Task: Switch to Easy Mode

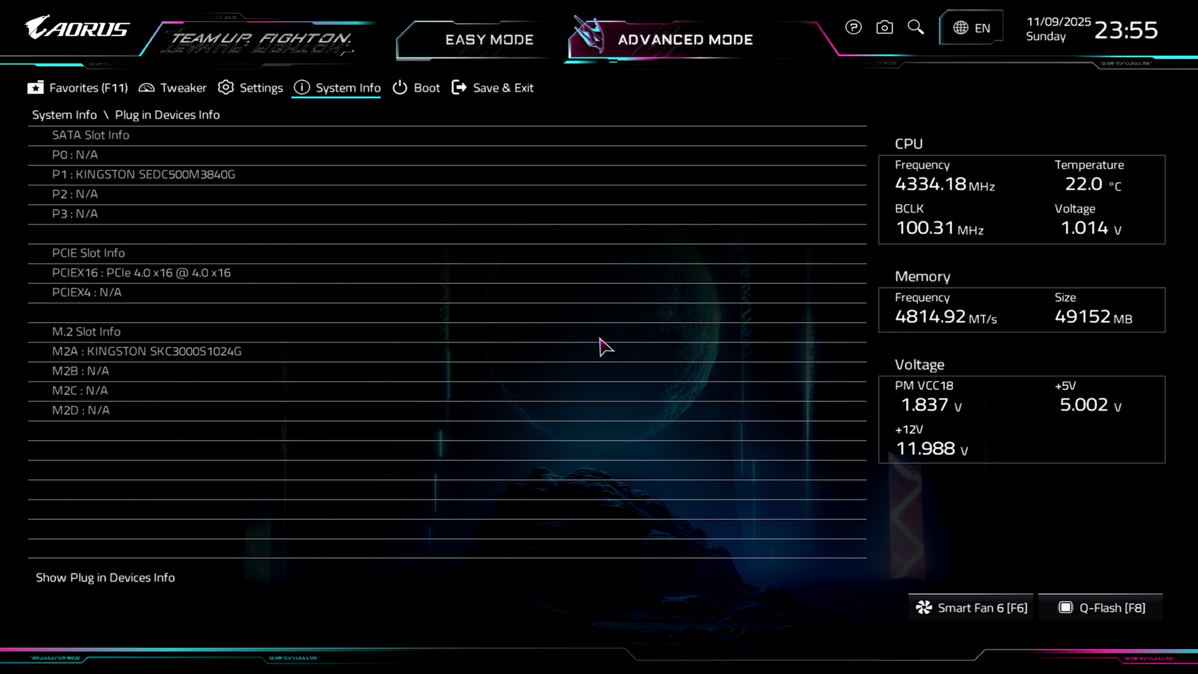Action: (x=489, y=40)
